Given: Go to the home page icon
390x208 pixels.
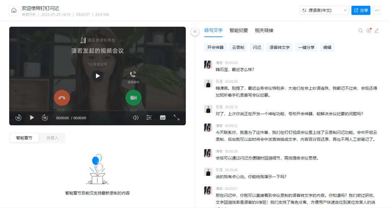Looking at the screenshot, I should pyautogui.click(x=14, y=10).
